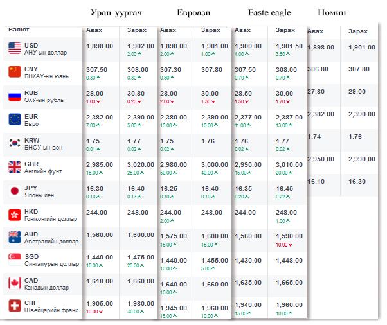Sort by the Валют column header
This screenshot has height=325, width=387.
click(x=19, y=30)
